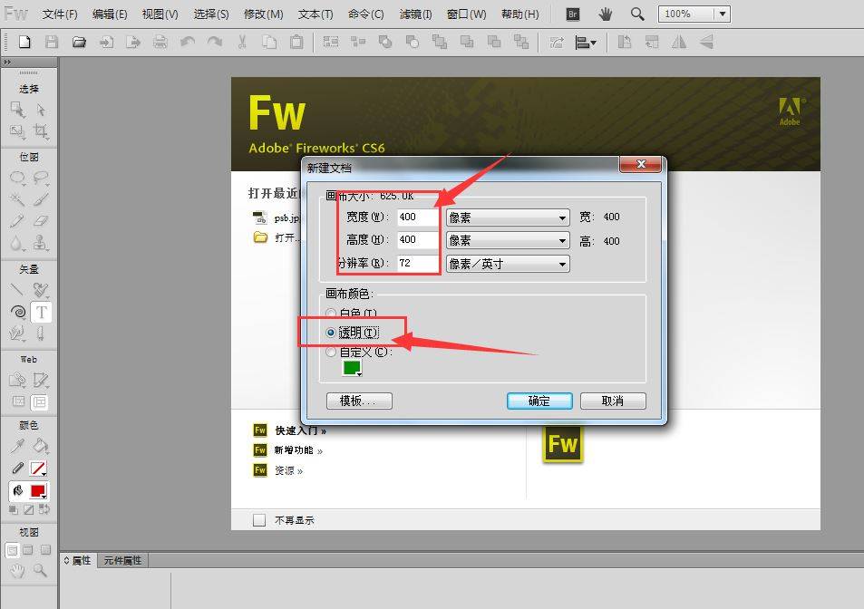This screenshot has height=609, width=864.
Task: Click the Adobe Bridge (Br) icon
Action: 573,14
